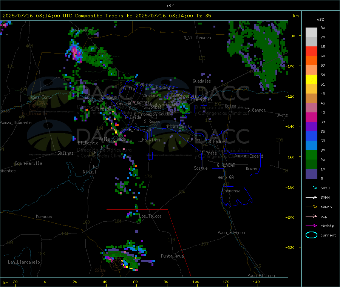Click the 'Guadales' map label
The width and height of the screenshot is (340, 287).
pos(202,81)
